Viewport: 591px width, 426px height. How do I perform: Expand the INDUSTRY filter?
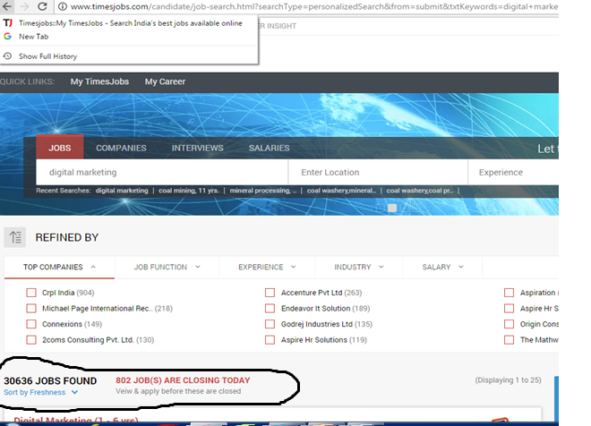pos(359,267)
